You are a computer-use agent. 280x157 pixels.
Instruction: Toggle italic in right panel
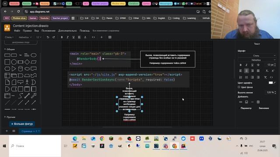click(x=246, y=65)
